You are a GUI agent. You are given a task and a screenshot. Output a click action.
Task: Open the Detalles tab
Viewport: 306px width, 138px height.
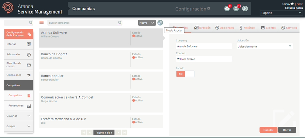click(180, 28)
